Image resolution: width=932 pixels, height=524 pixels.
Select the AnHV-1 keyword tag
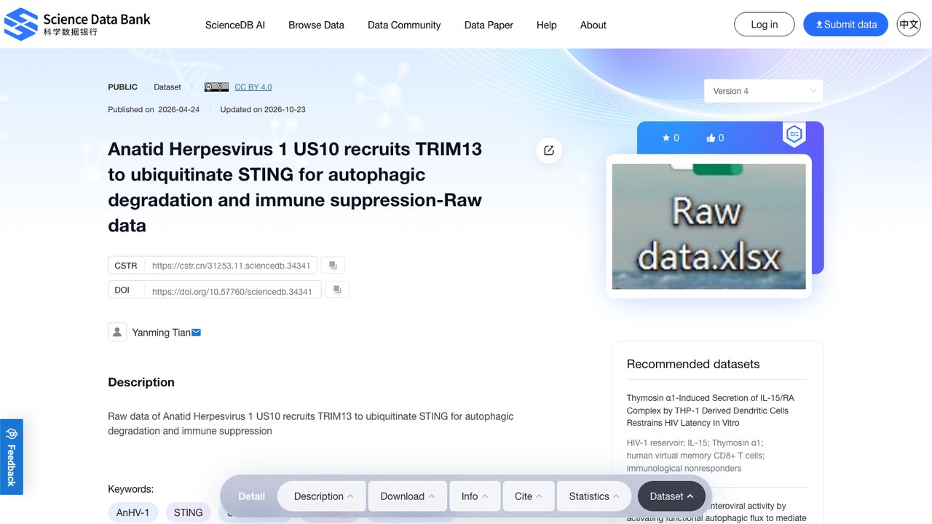click(x=133, y=512)
